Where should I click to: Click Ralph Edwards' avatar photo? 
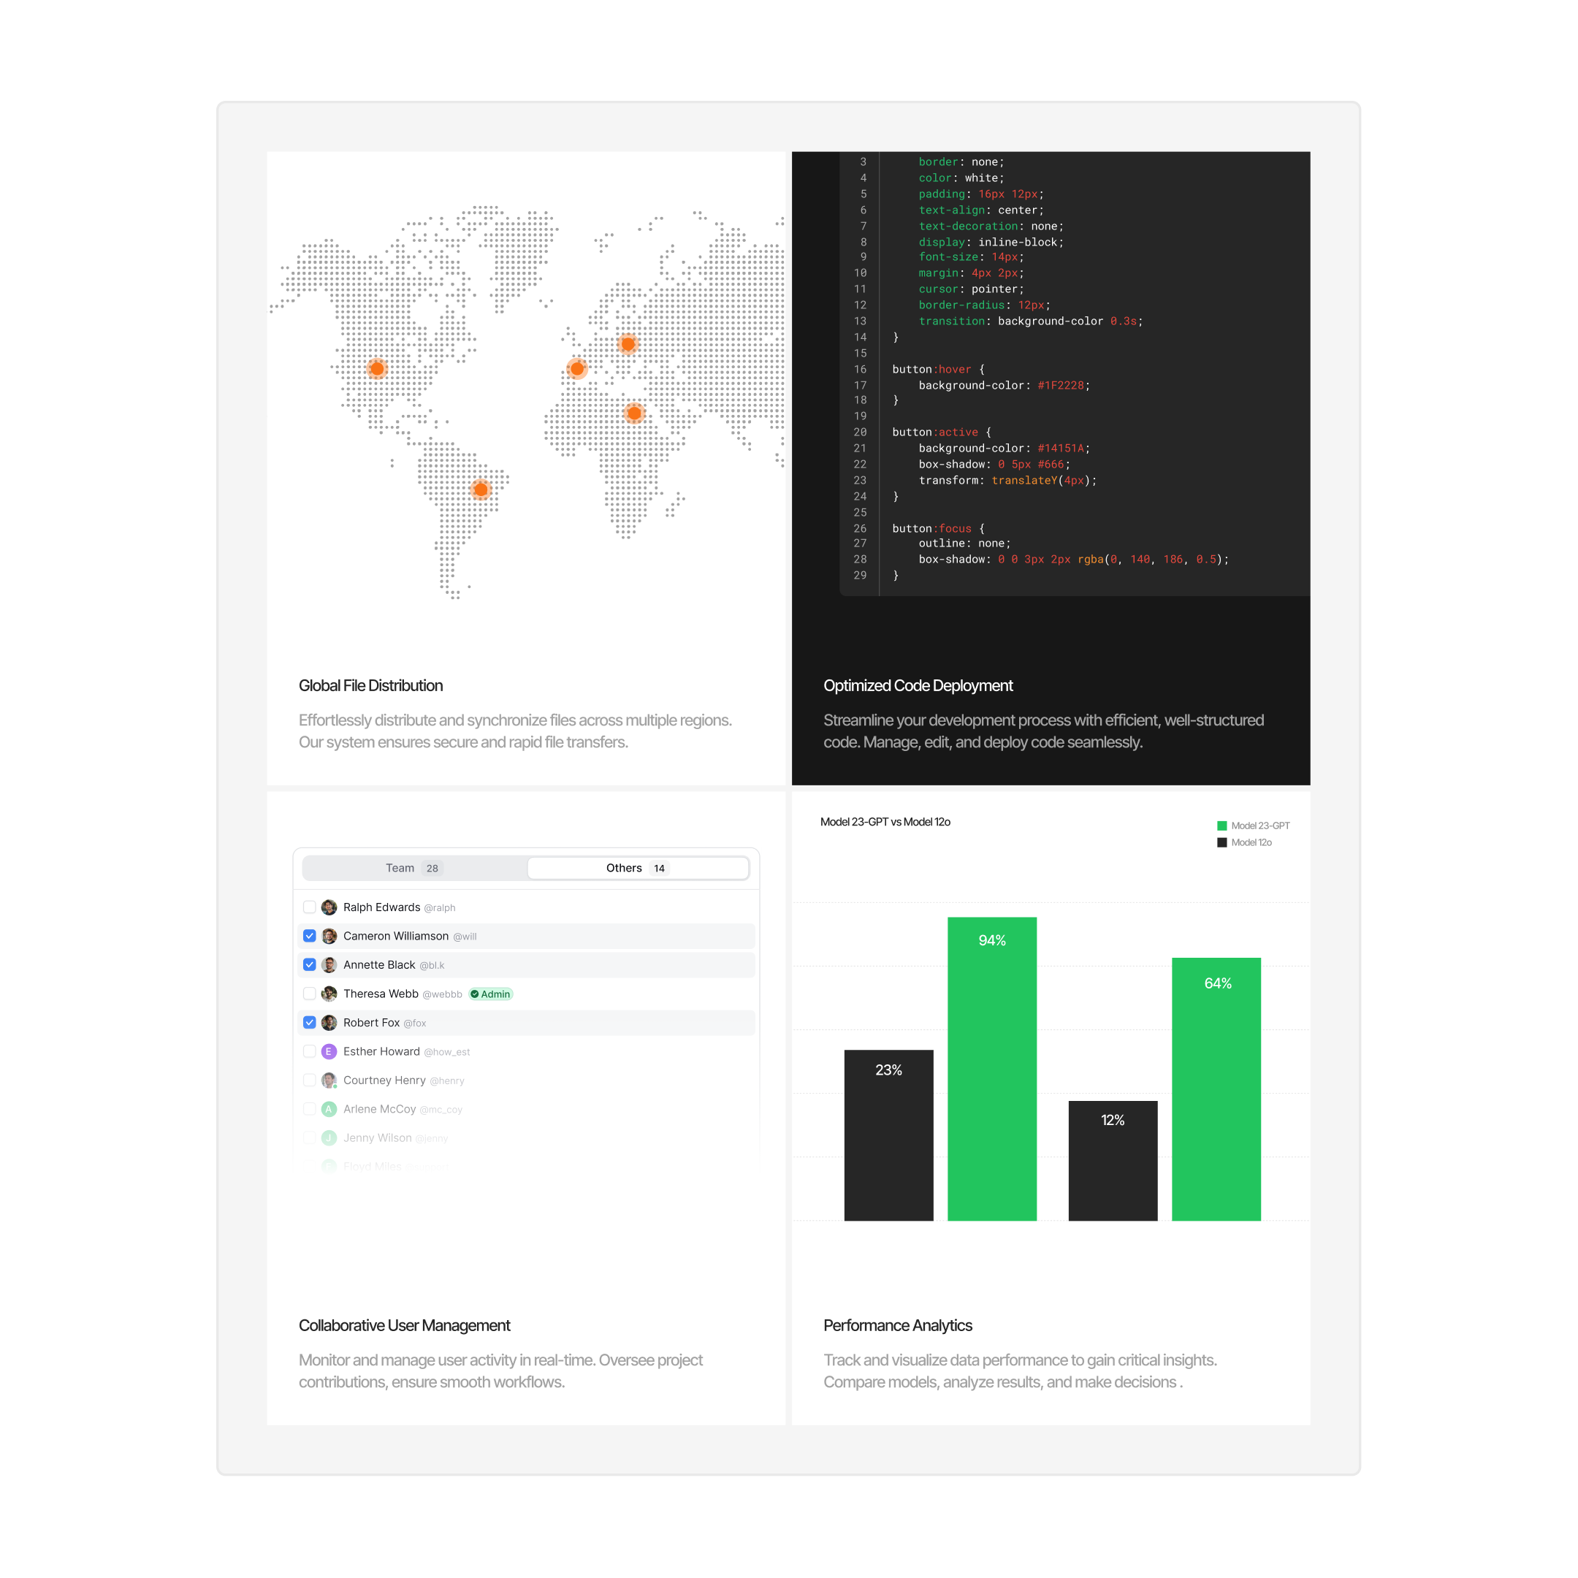tap(329, 907)
